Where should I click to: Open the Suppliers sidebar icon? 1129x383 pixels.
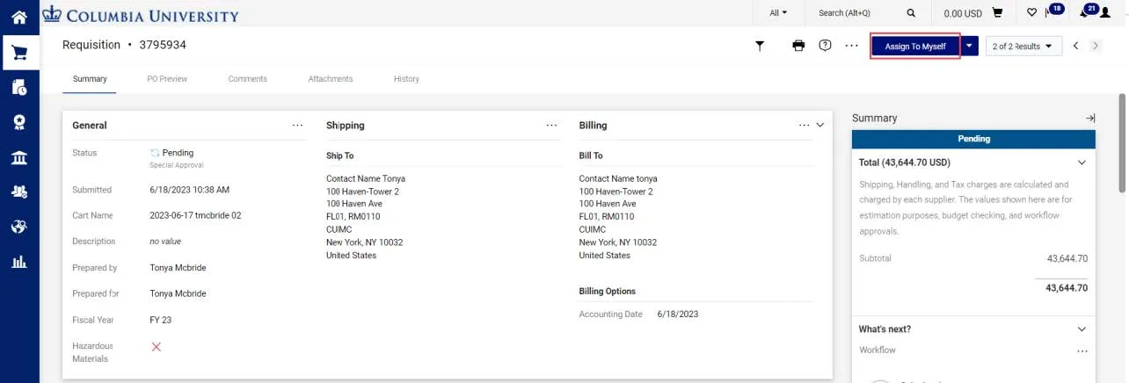pyautogui.click(x=18, y=191)
